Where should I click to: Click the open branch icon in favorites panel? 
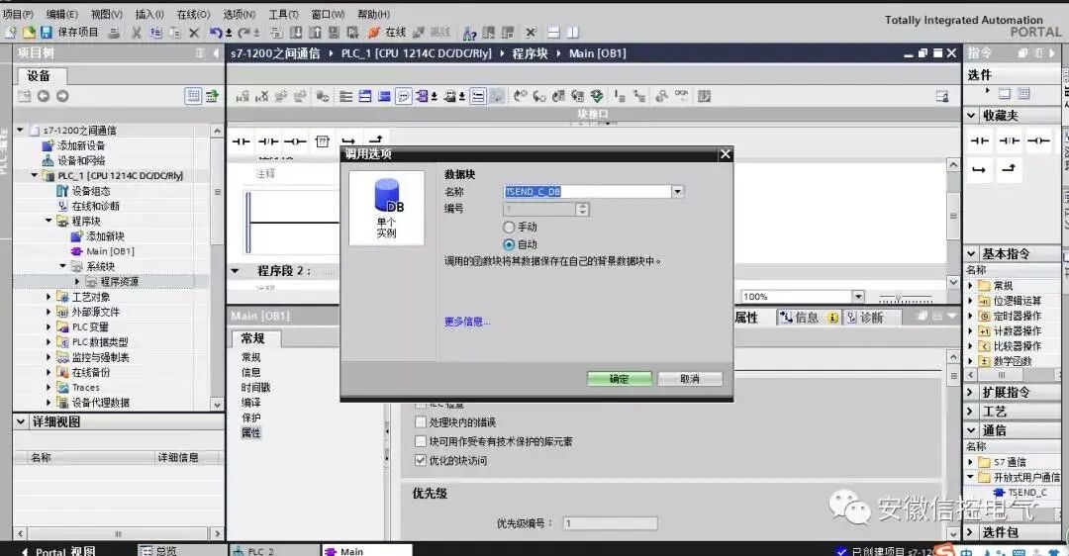tap(980, 169)
